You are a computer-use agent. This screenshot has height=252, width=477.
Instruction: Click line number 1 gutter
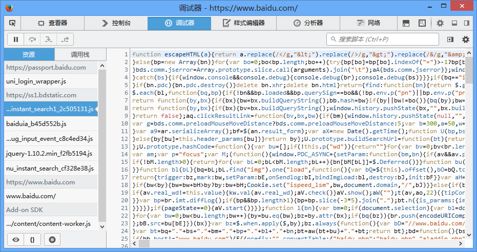(126, 54)
